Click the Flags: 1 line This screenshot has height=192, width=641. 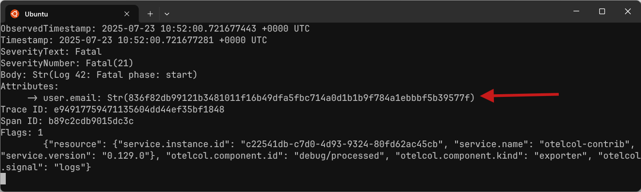22,132
